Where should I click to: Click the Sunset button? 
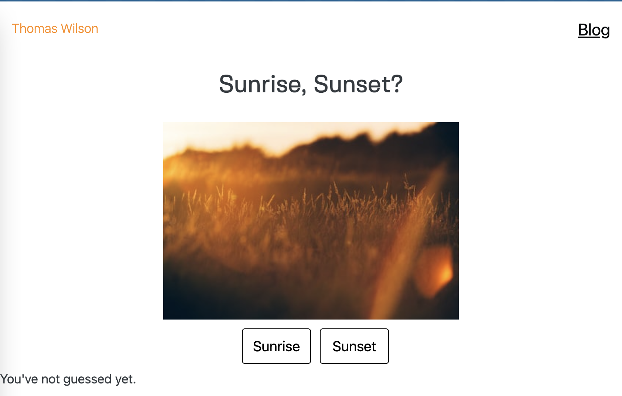(354, 346)
